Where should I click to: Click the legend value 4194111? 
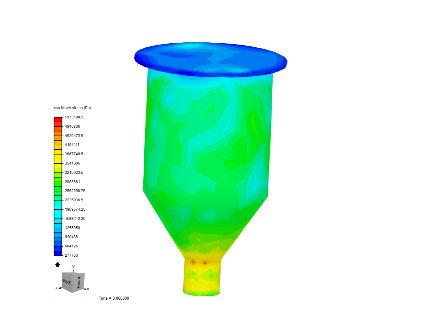[x=72, y=145]
